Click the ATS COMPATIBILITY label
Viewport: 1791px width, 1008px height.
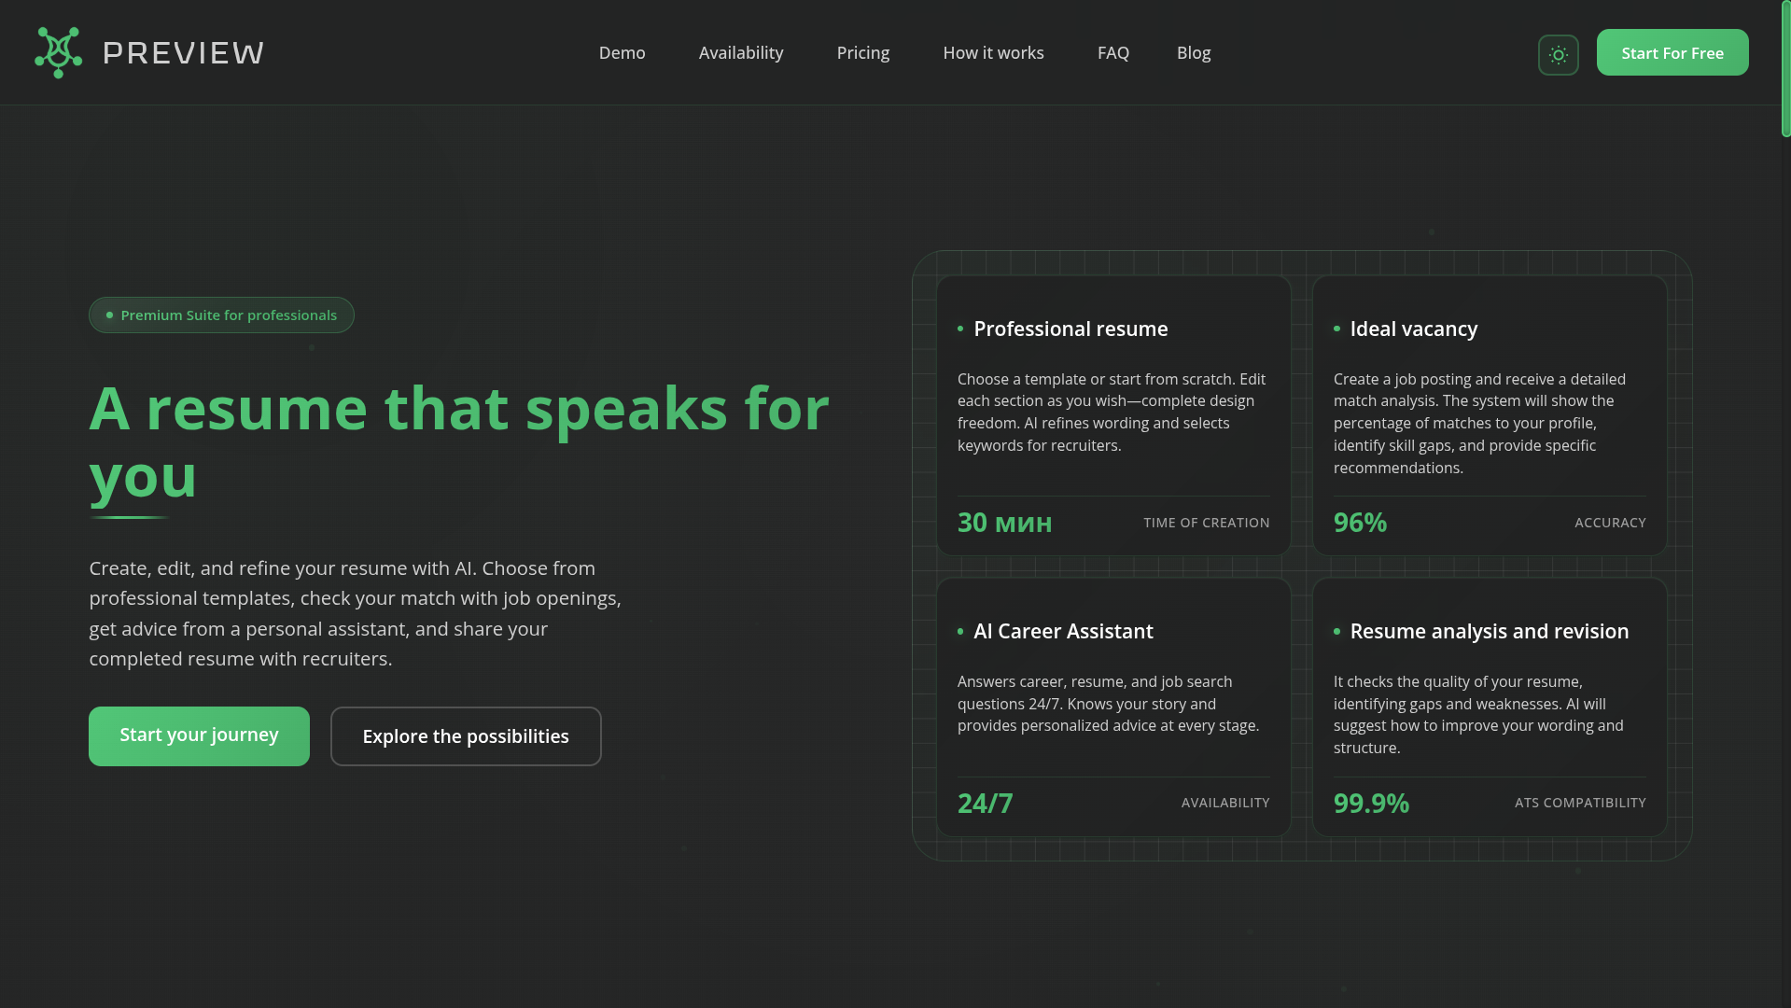(1580, 804)
